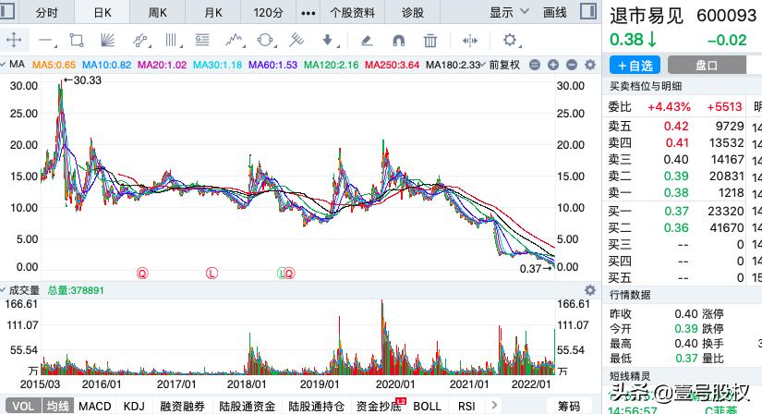Delete drawings with the trash icon
762x414 pixels.
click(x=430, y=41)
